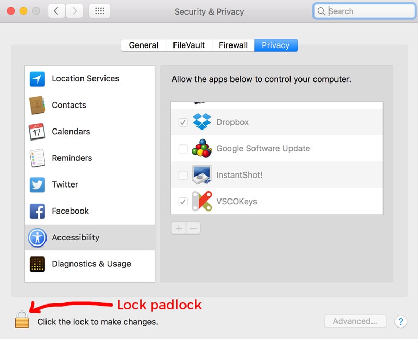Viewport: 418px width, 339px height.
Task: Show all preferences with grid button
Action: coord(99,11)
